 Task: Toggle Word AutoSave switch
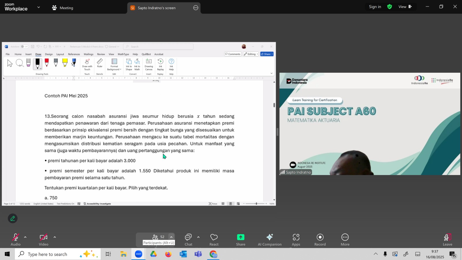pyautogui.click(x=25, y=47)
